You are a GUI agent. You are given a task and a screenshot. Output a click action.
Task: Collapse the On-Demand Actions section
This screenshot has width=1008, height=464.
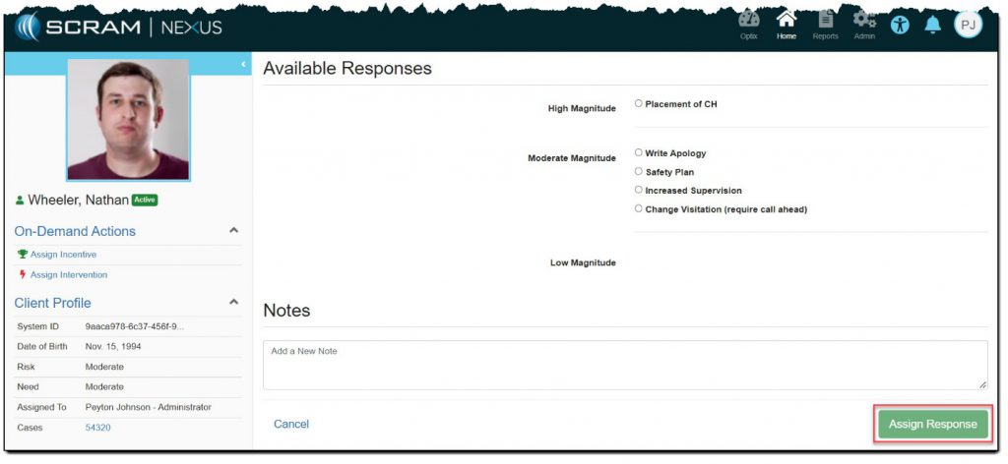pyautogui.click(x=233, y=230)
